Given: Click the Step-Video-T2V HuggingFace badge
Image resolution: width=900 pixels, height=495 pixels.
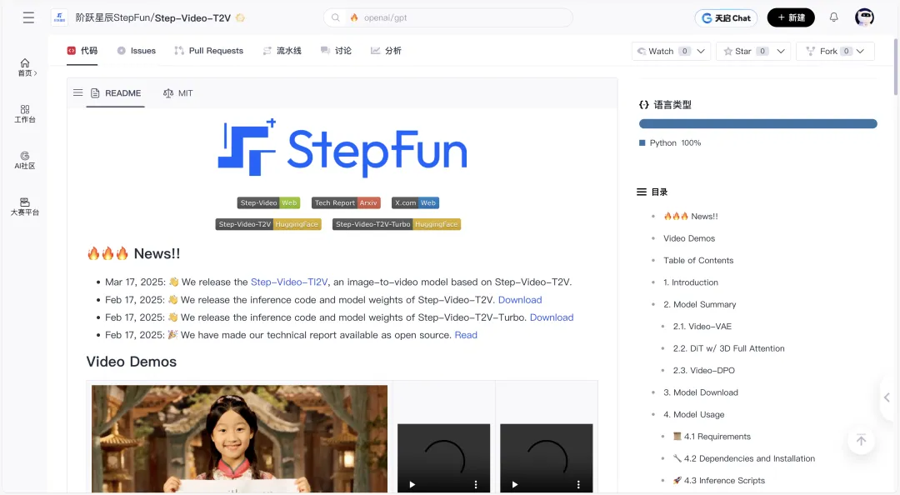Looking at the screenshot, I should [268, 224].
